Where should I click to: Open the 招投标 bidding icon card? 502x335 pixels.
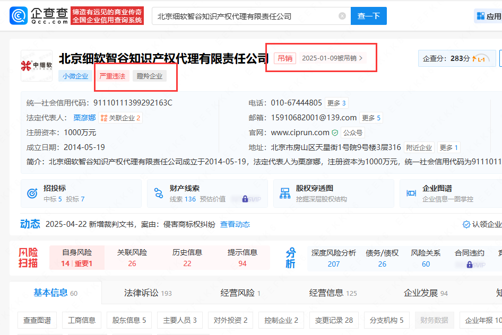click(32, 193)
